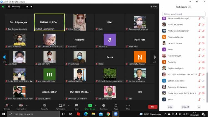Pause the recording

coord(27,6)
